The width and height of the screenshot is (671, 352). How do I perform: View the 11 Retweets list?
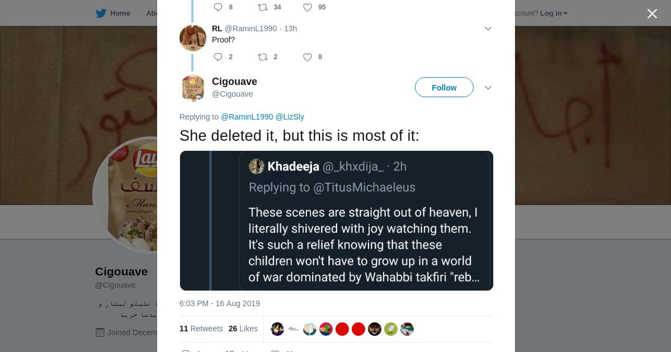(201, 329)
